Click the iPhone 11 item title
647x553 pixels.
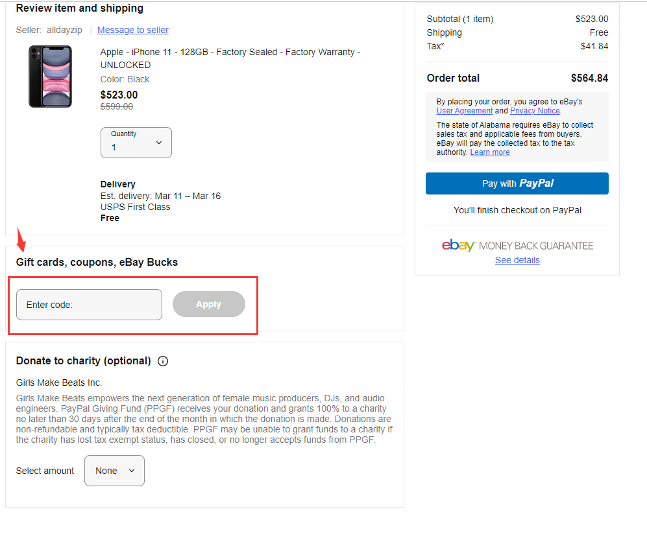point(230,58)
